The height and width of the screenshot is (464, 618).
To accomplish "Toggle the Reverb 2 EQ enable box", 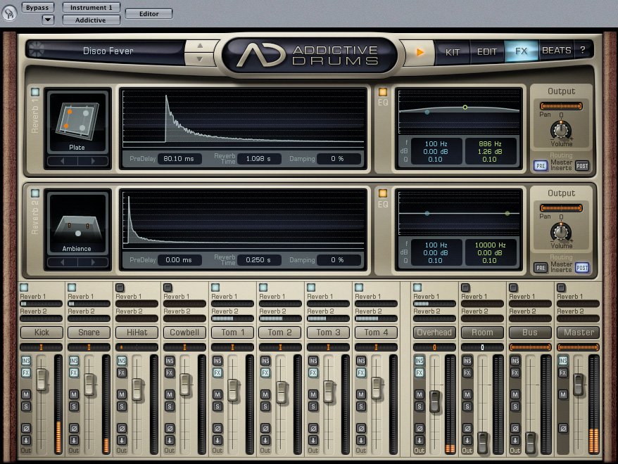I will (382, 193).
